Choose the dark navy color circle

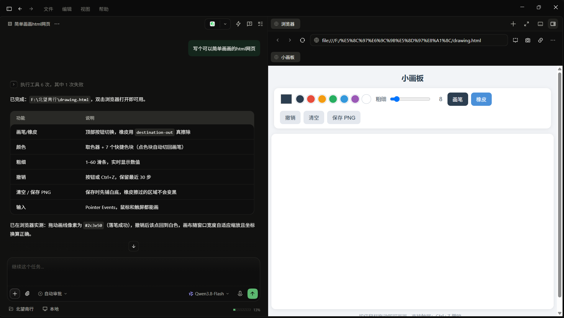coord(300,99)
